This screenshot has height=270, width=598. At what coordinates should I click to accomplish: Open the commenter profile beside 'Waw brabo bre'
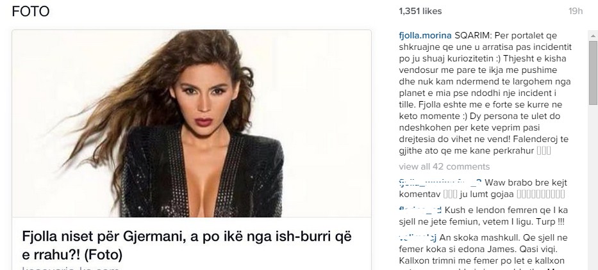click(440, 182)
